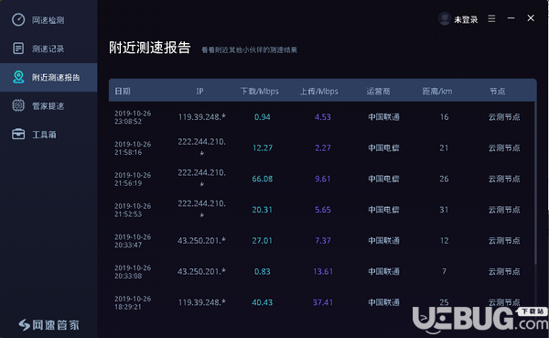The image size is (549, 338).
Task: Click the distance value 7
Action: [445, 271]
